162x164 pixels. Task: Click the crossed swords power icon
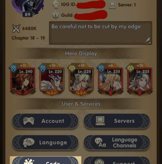(16, 28)
